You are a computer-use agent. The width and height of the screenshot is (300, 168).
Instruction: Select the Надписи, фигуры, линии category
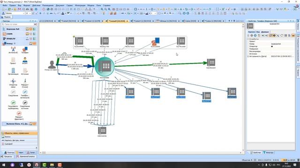coord(19,140)
